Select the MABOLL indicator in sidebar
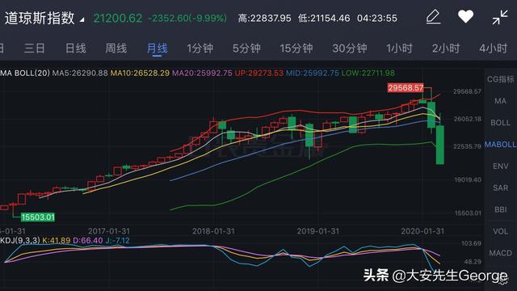Screen dimensions: 517x291 coord(501,145)
